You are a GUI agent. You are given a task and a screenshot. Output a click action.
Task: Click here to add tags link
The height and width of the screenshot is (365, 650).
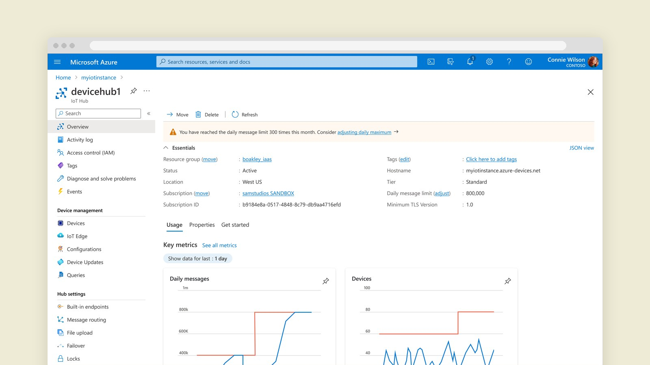tap(491, 159)
